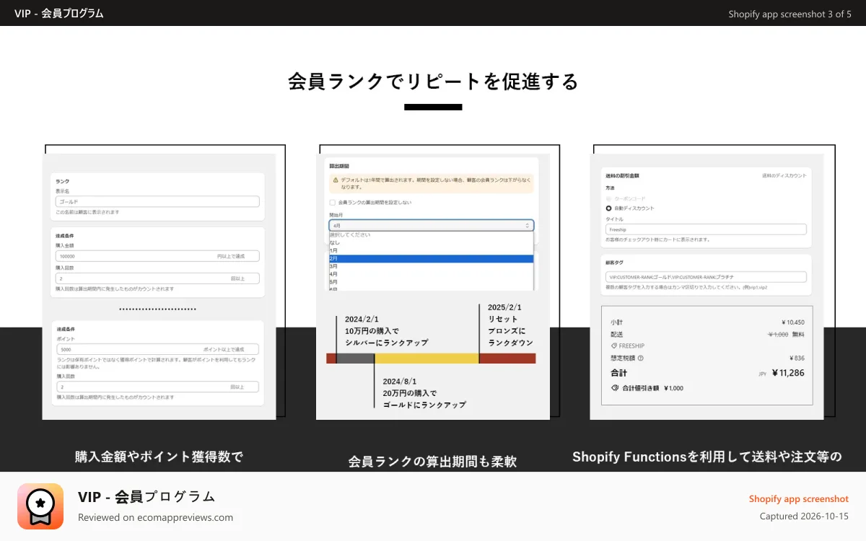Image resolution: width=866 pixels, height=541 pixels.
Task: Click the 購入金額 field with 100000
Action: (x=157, y=256)
